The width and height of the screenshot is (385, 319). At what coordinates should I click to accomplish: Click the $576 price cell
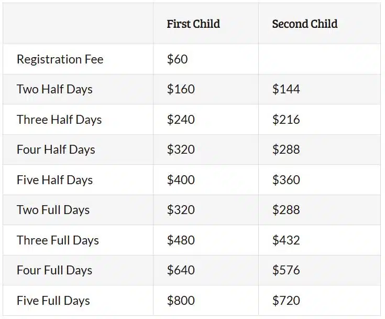pyautogui.click(x=286, y=270)
